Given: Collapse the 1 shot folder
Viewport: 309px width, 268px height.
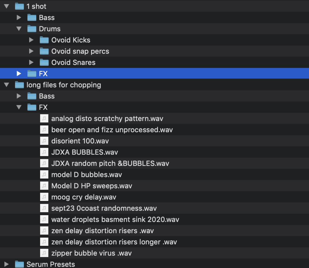Looking at the screenshot, I should 7,6.
